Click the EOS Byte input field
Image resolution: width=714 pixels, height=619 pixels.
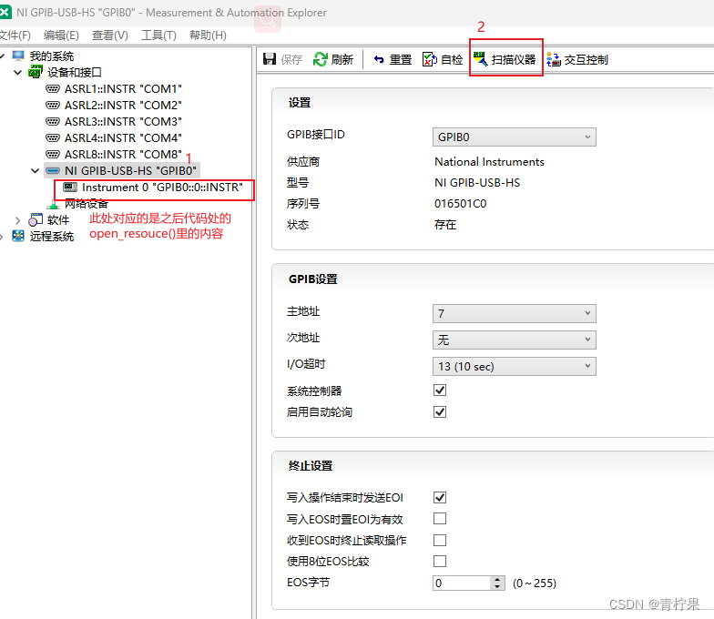pos(462,583)
